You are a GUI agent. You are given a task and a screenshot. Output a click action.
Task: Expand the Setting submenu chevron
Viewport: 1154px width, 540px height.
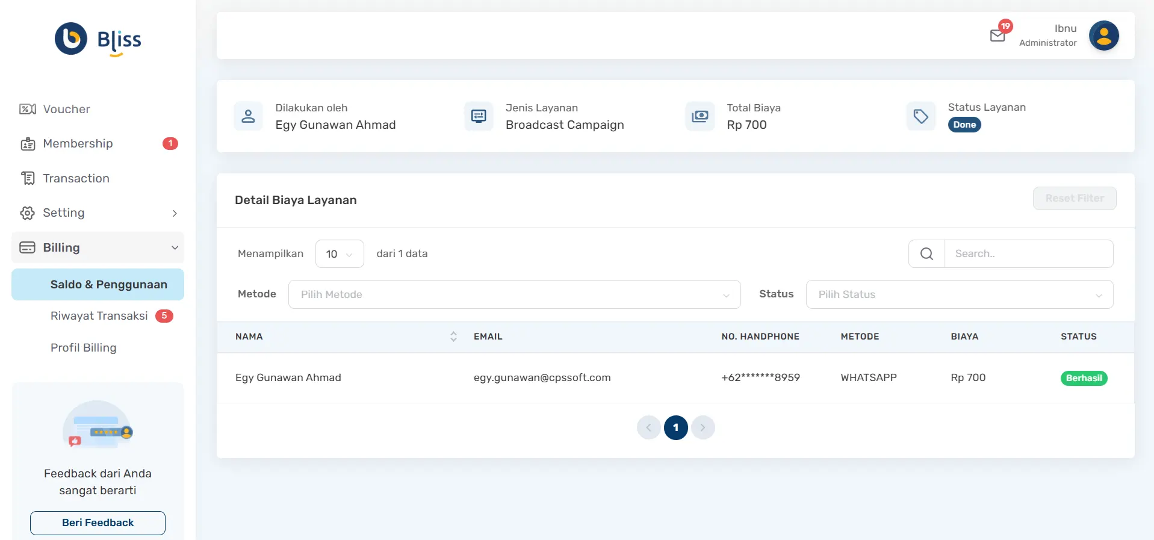pyautogui.click(x=175, y=213)
